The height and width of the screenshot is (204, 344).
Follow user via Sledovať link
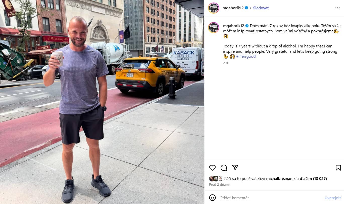261,8
